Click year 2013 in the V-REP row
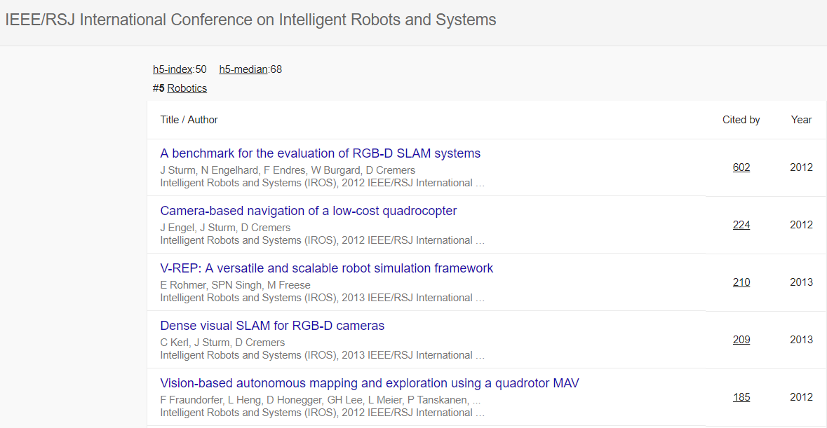The image size is (827, 428). pos(801,282)
